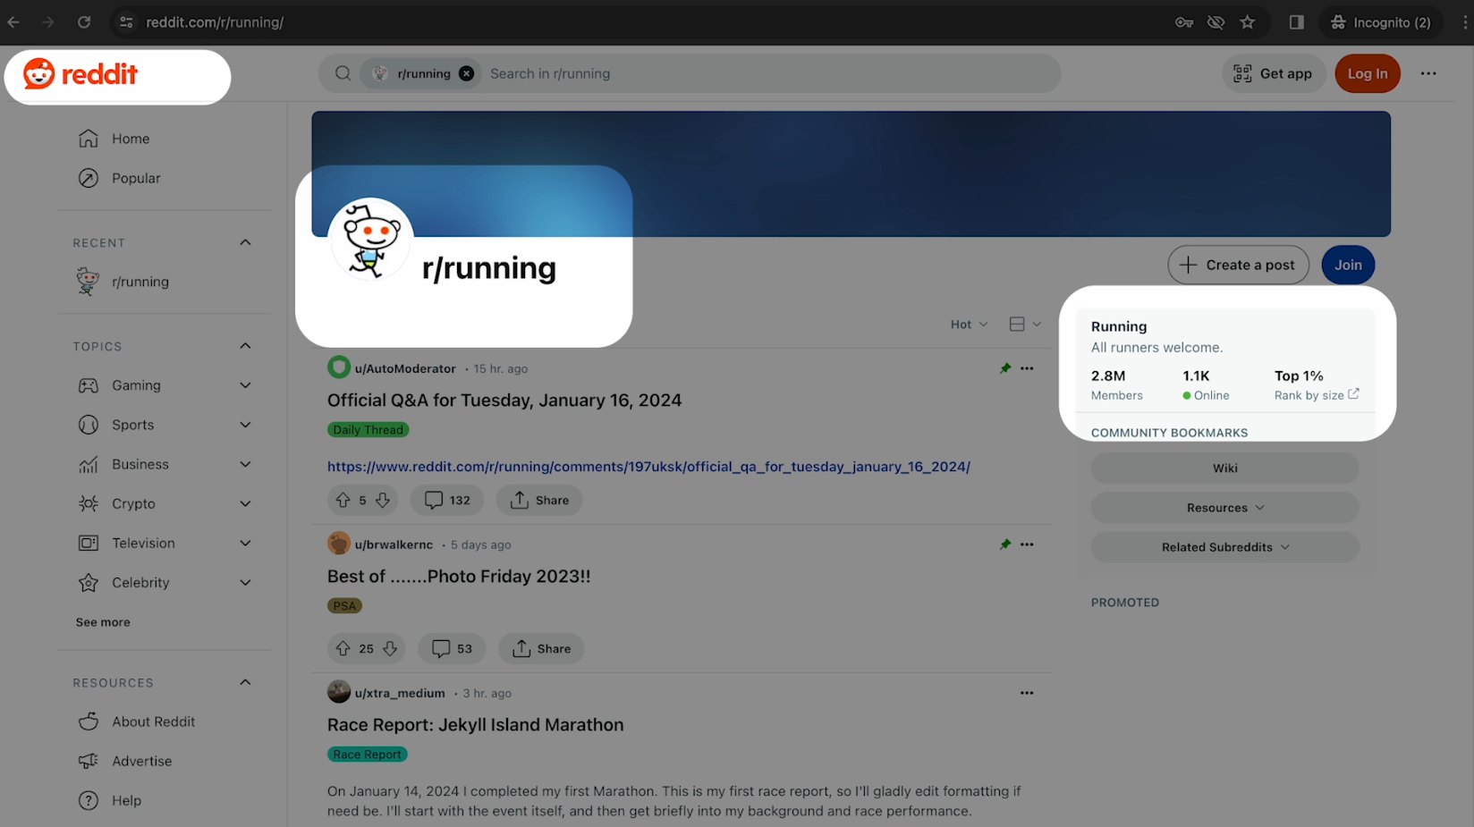Click the search magnifier icon
Viewport: 1474px width, 827px height.
[x=343, y=73]
